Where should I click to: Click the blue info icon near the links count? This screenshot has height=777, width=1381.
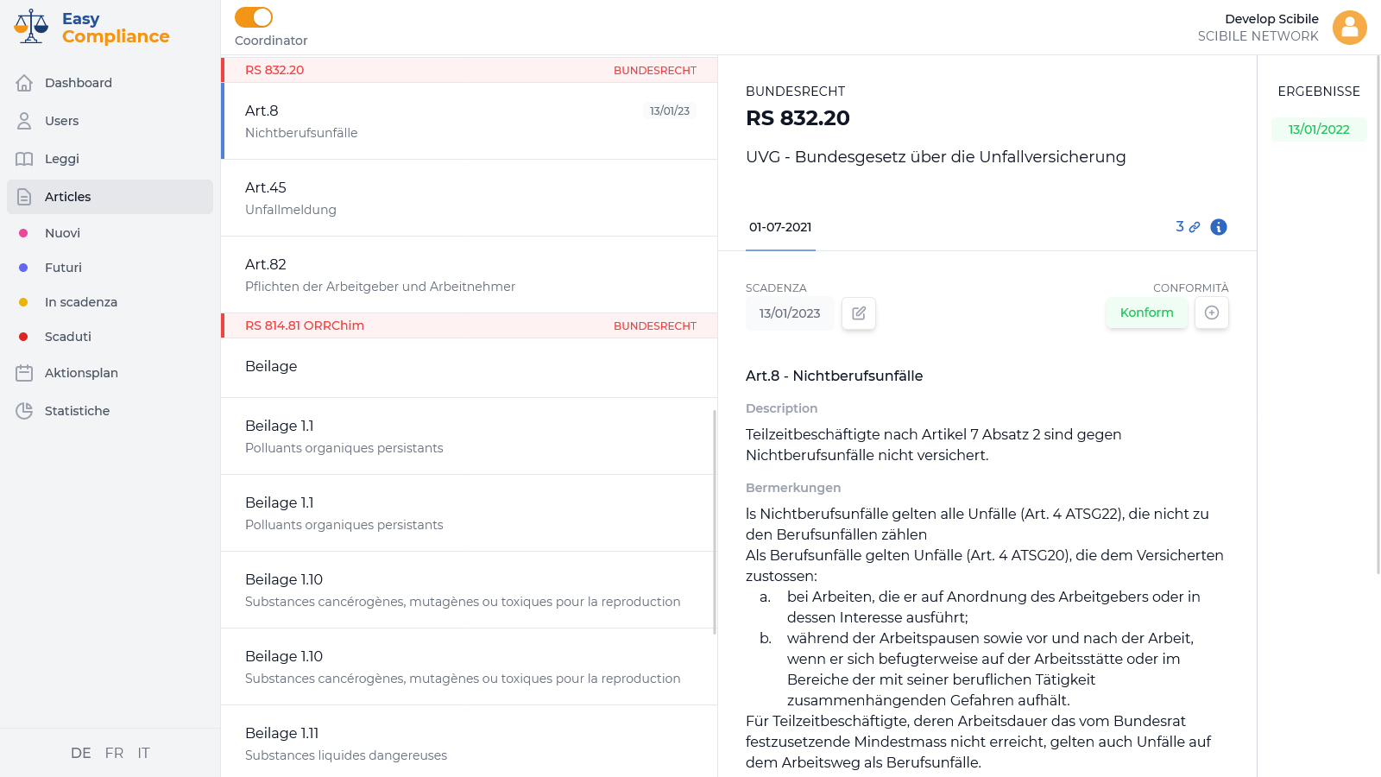[1218, 227]
